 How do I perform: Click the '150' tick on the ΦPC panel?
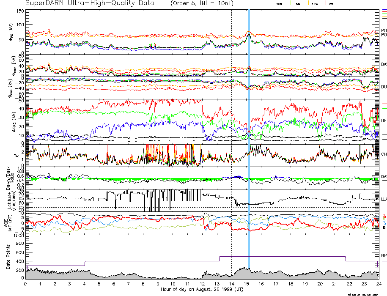tap(20, 11)
